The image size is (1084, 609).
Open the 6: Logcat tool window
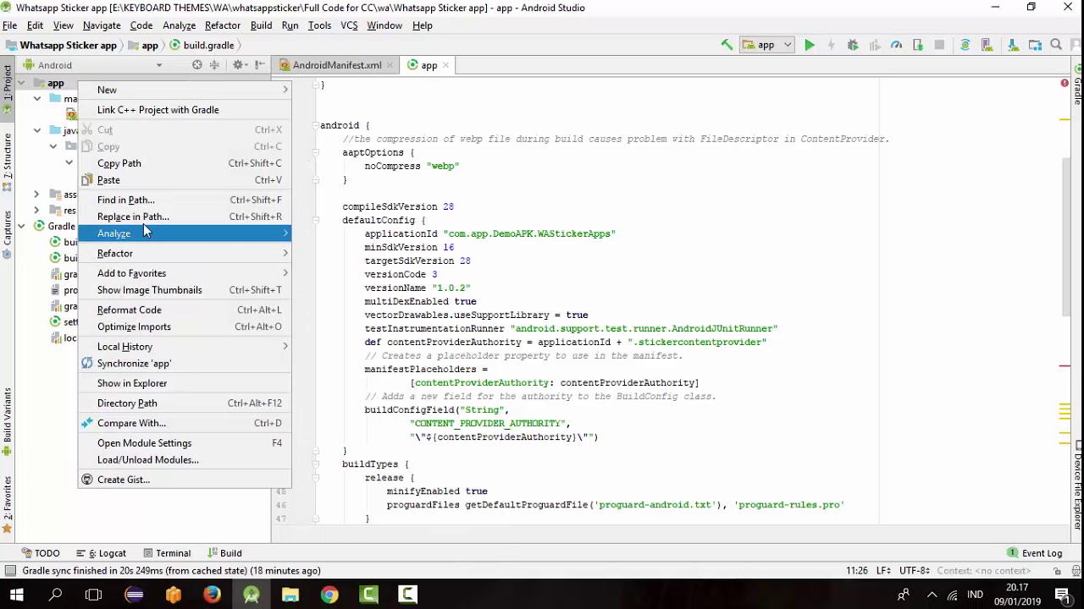[101, 553]
